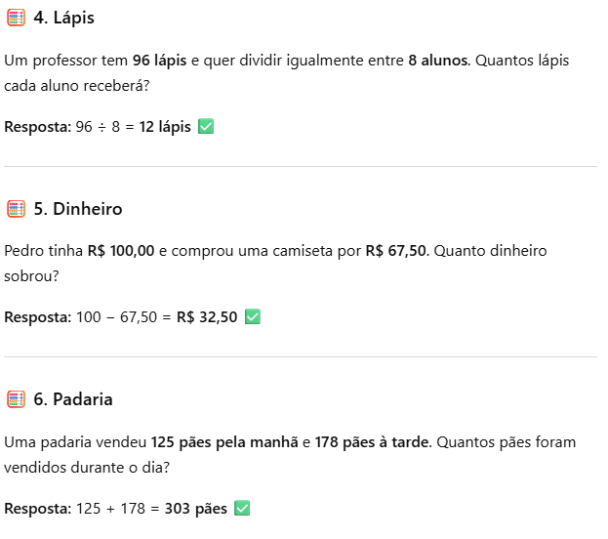Click the equation 100 − 67,50
The image size is (608, 539).
click(116, 317)
